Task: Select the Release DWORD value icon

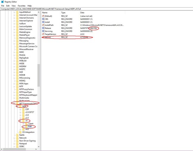Action: tap(43, 28)
